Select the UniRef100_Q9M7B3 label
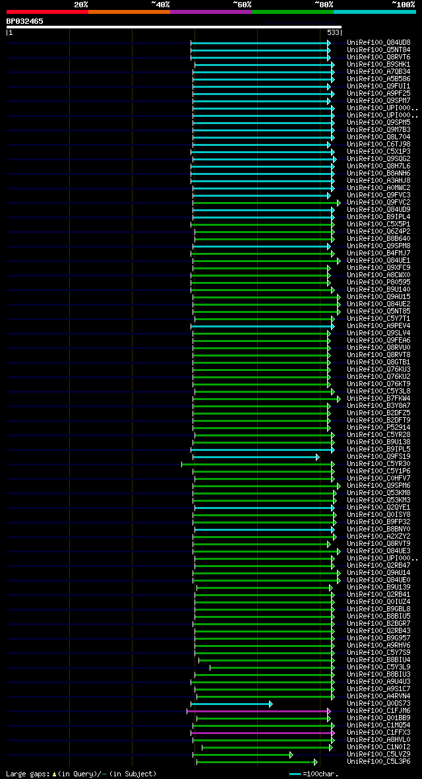Image resolution: width=422 pixels, height=779 pixels. (378, 129)
